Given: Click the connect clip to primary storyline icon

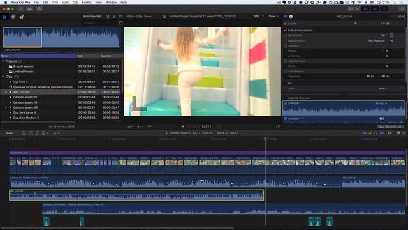Looking at the screenshot, I should click(24, 133).
